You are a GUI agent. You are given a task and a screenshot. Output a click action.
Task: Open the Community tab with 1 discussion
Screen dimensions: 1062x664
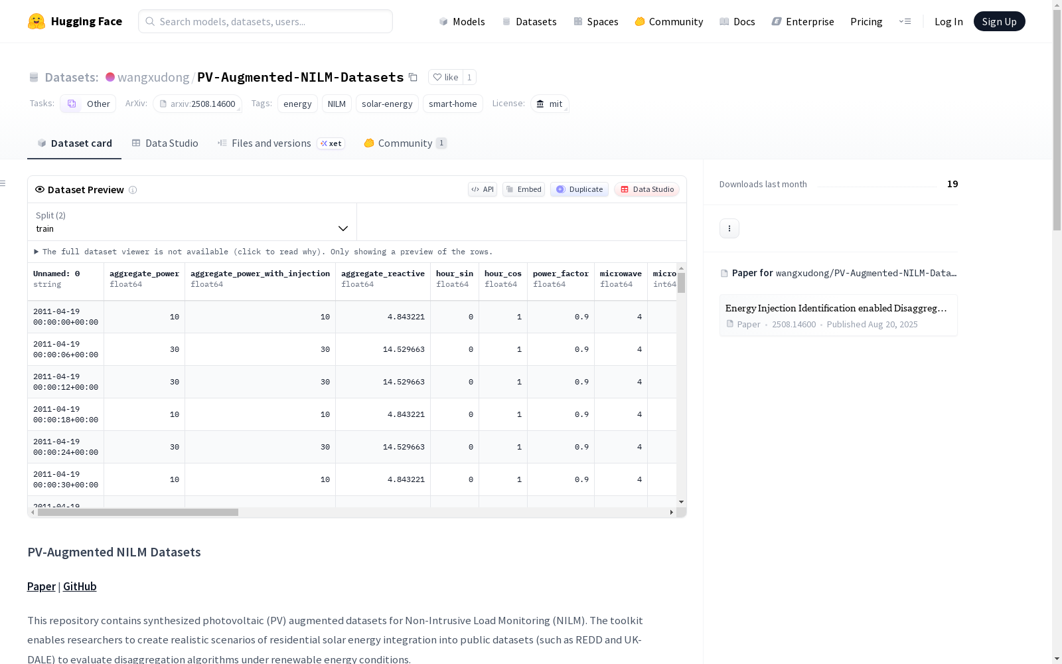pyautogui.click(x=405, y=143)
